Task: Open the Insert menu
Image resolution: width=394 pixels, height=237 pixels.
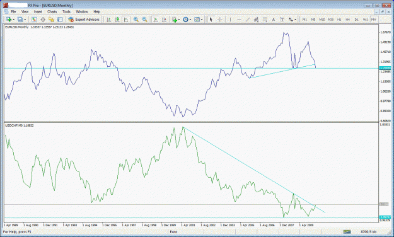Action: [x=38, y=11]
